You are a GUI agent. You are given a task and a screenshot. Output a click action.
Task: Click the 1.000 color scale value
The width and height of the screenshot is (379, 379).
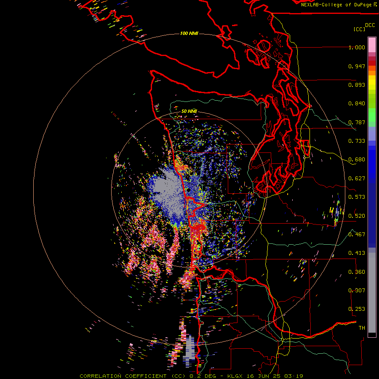[x=357, y=47]
